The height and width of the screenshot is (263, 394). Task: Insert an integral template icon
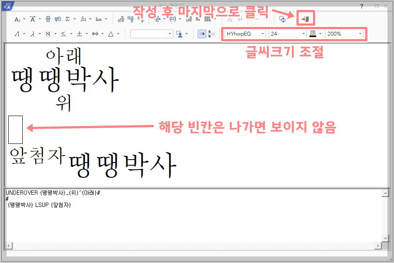pos(83,19)
